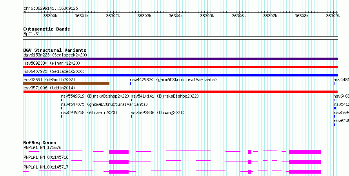Click the nsv4547075 (gnomADStructuralVariants) label
Image resolution: width=349 pixels, height=176 pixels.
tap(104, 105)
